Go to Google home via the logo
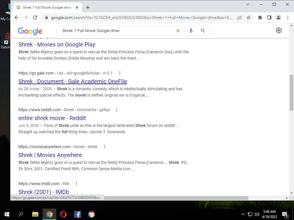The height and width of the screenshot is (220, 294). point(30,31)
